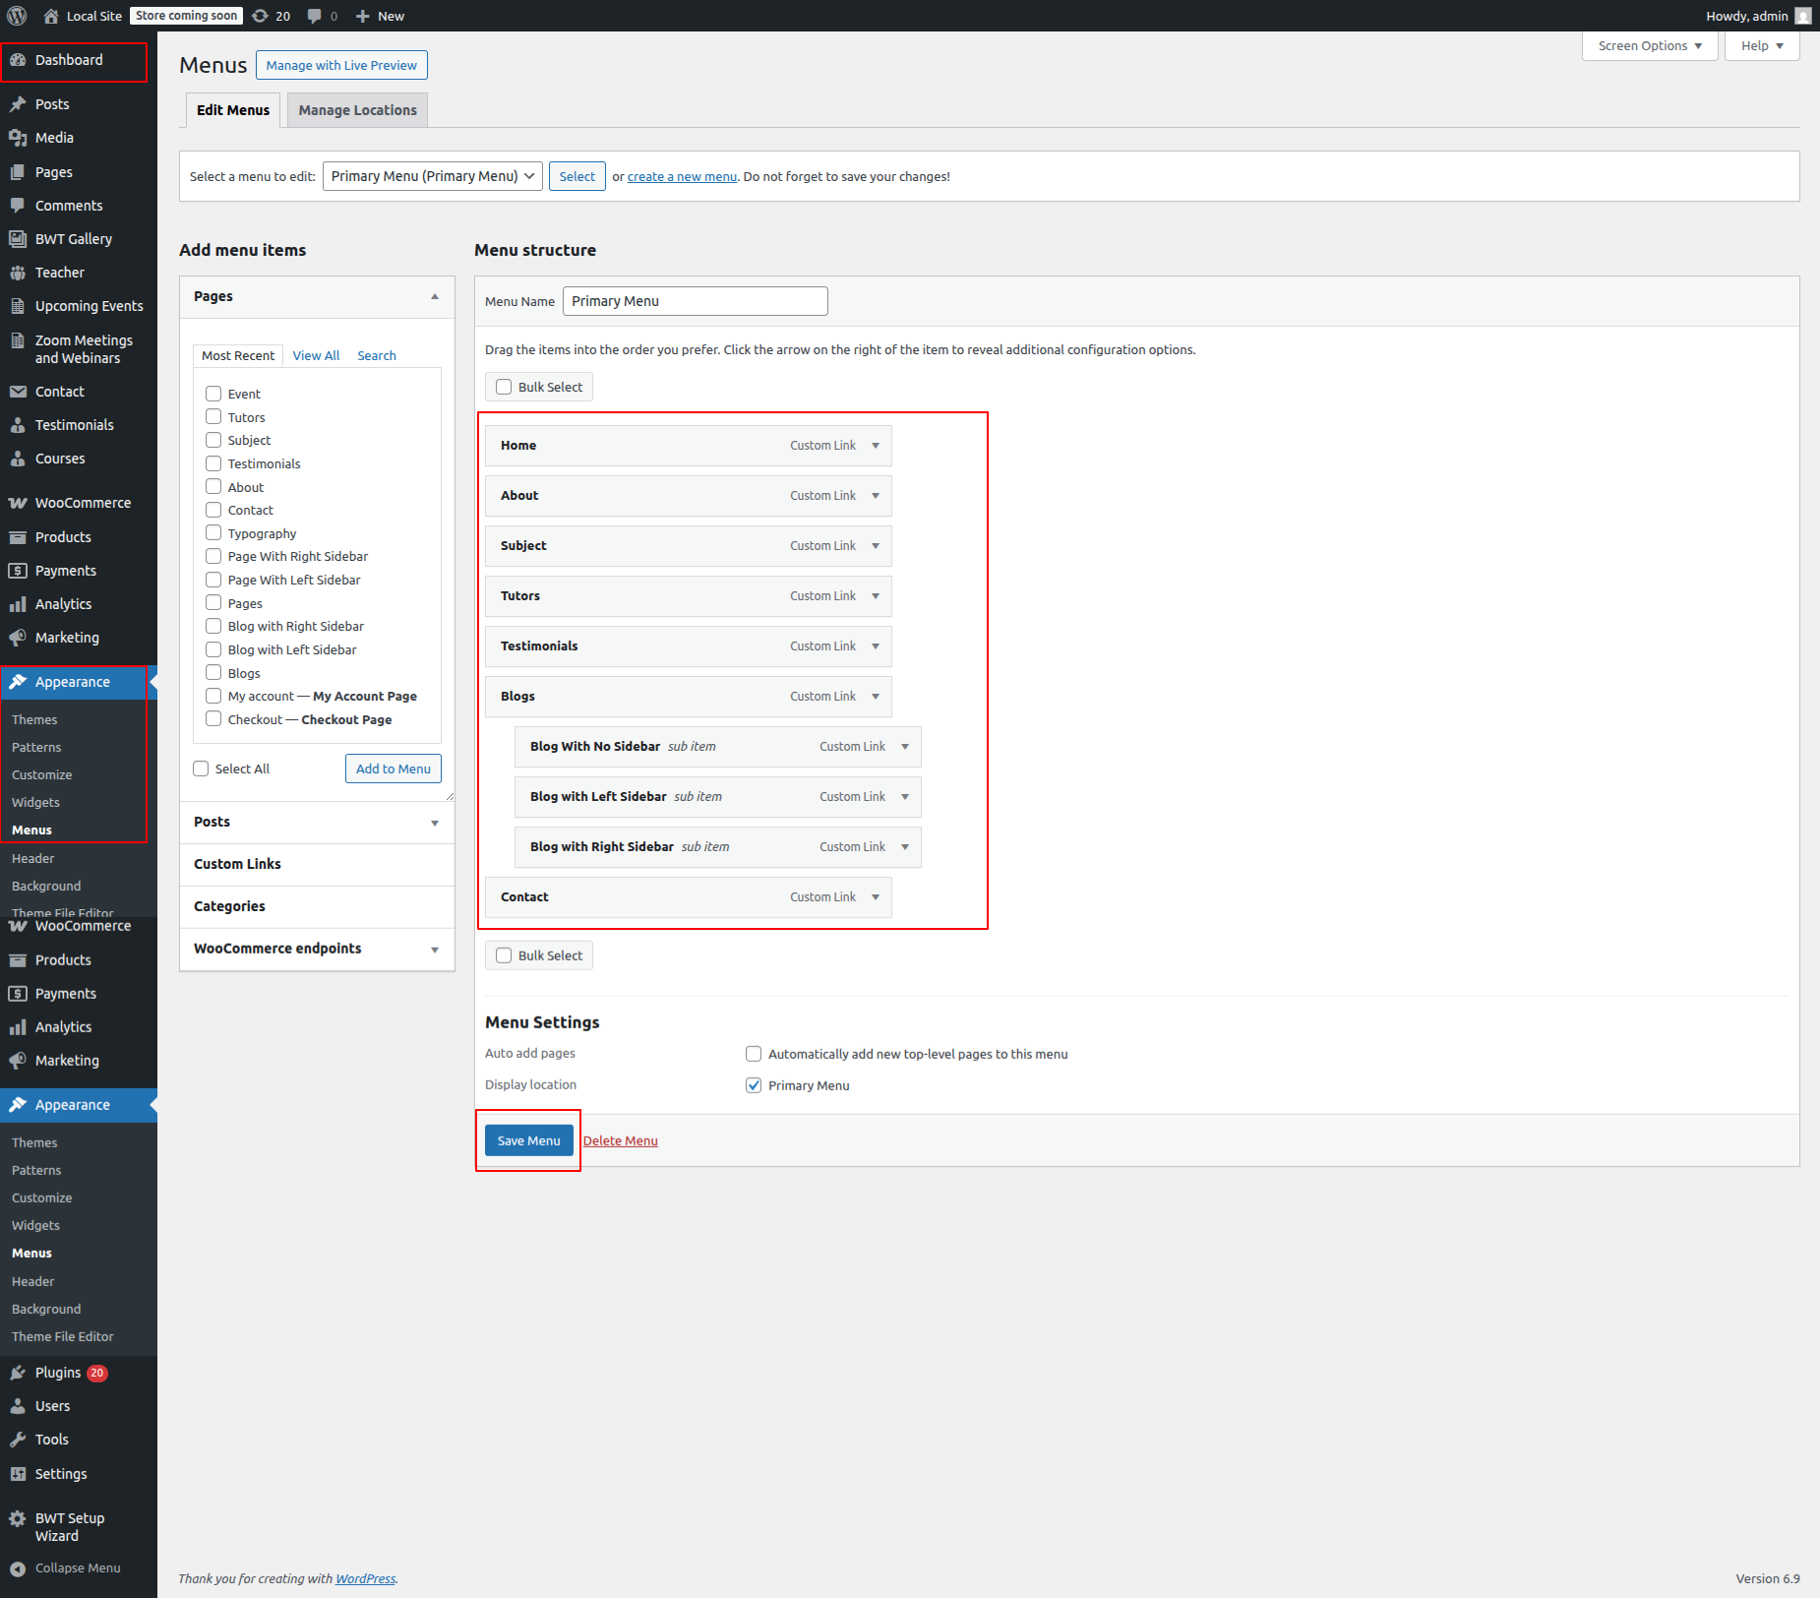Open Screen Options dropdown

[1649, 46]
